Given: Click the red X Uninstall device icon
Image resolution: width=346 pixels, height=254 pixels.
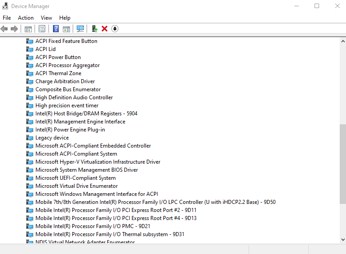Looking at the screenshot, I should pyautogui.click(x=105, y=29).
